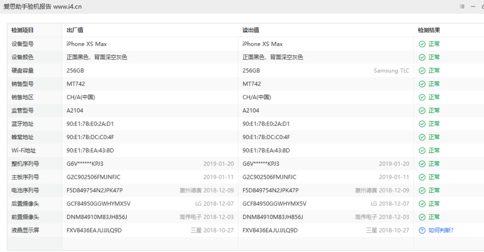Select the 设备颜色 row label
The width and height of the screenshot is (484, 252).
pyautogui.click(x=23, y=57)
